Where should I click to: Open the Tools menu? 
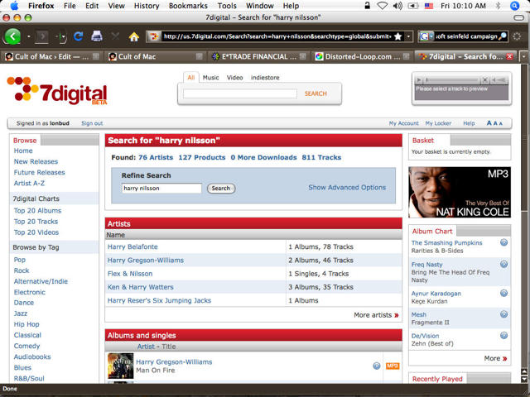pyautogui.click(x=227, y=6)
